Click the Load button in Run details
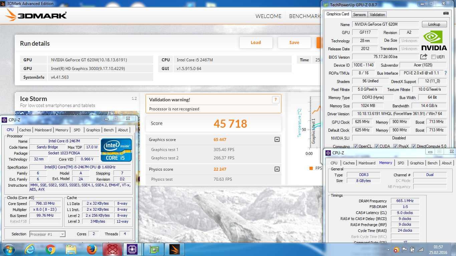456x256 pixels. 256,42
